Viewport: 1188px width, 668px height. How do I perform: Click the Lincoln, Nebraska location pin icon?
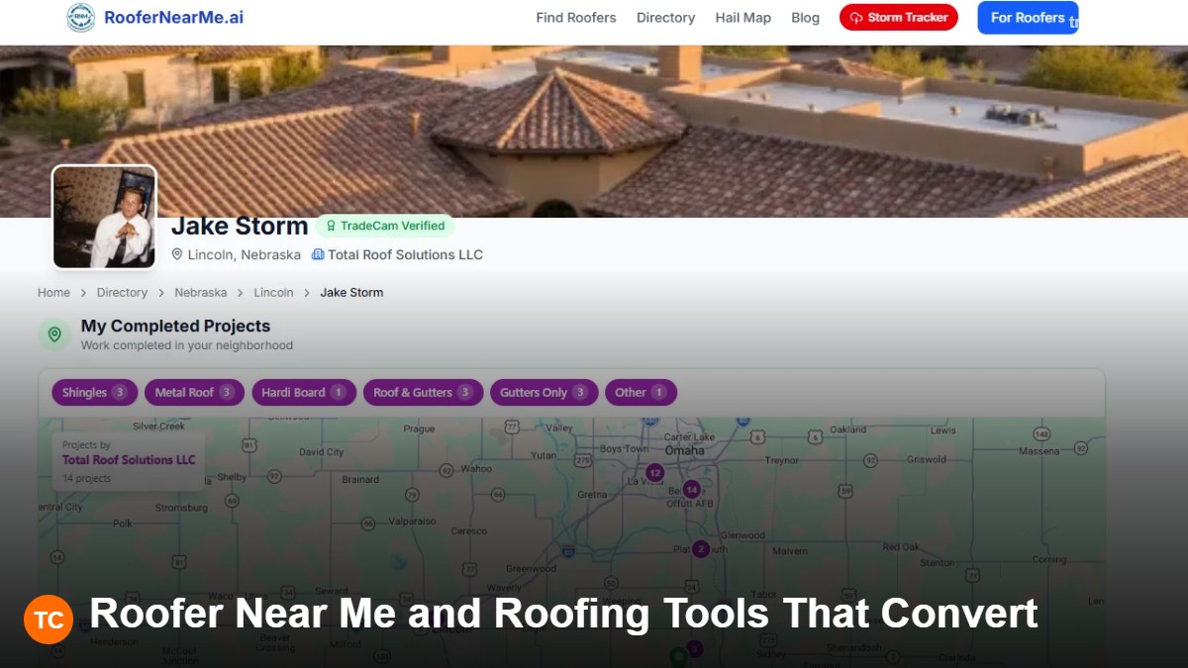[x=177, y=254]
